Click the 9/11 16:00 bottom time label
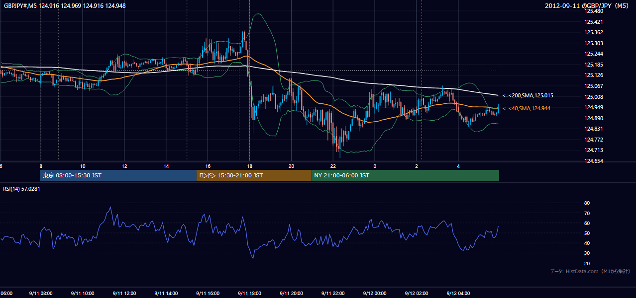This screenshot has height=298, width=636. (208, 294)
